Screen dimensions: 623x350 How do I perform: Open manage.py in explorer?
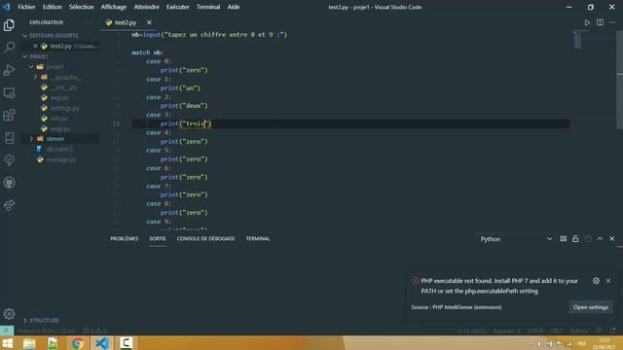tap(60, 159)
